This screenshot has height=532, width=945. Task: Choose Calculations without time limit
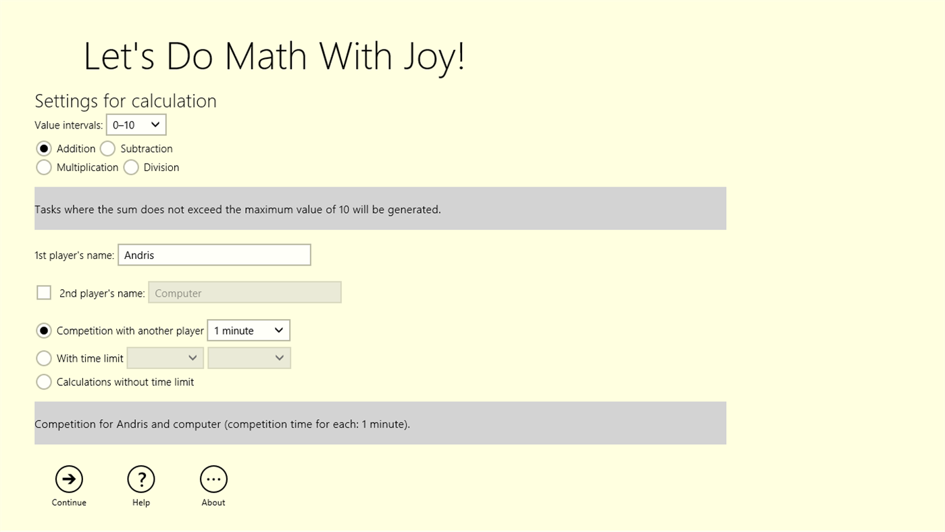[44, 382]
